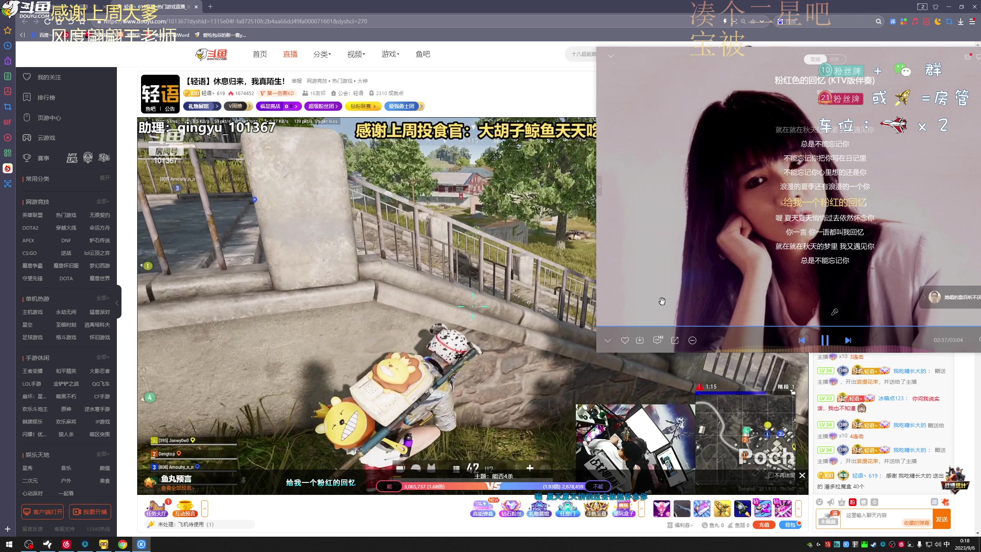This screenshot has height=552, width=981.
Task: Click the sidebar history clock icon
Action: [8, 46]
